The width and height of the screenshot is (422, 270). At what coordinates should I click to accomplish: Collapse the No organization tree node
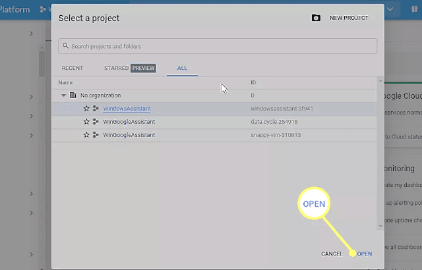[63, 95]
